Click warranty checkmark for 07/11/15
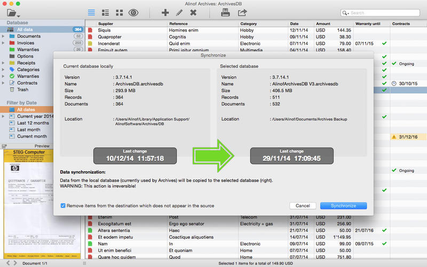Viewport: 427px width, 267px height. click(x=384, y=43)
